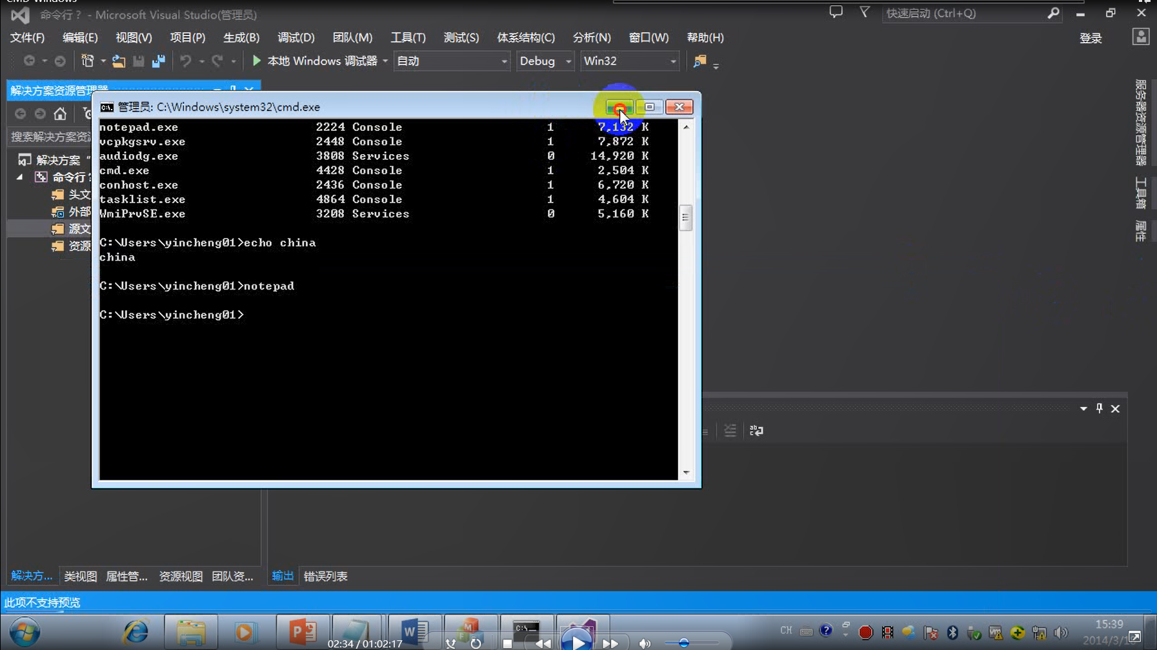Collapse the 命令行 project tree node

(x=20, y=177)
